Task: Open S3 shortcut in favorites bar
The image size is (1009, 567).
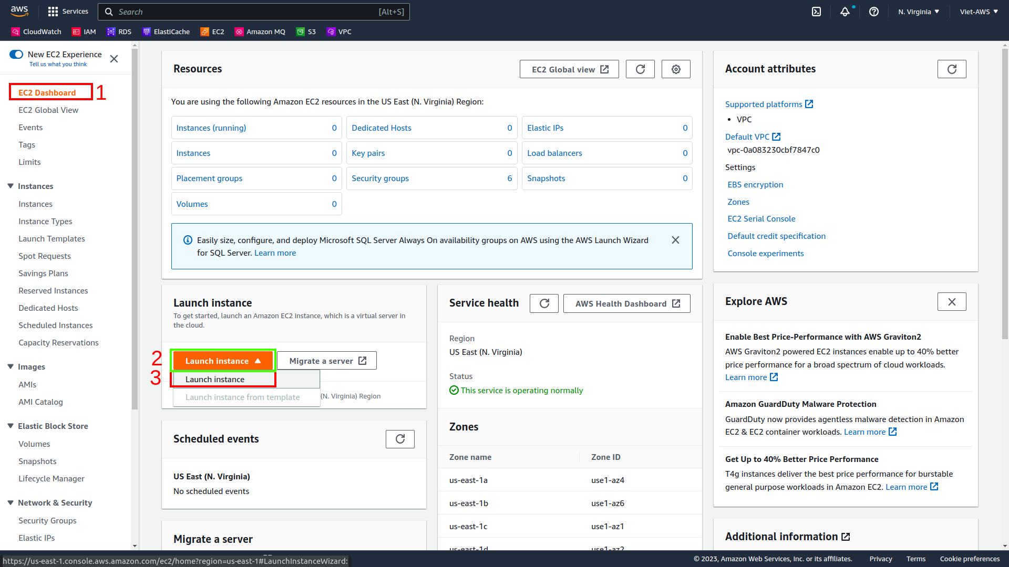Action: tap(306, 31)
